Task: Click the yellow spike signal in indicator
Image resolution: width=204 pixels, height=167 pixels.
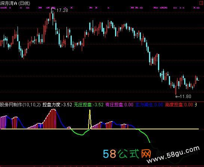Action: [90, 119]
